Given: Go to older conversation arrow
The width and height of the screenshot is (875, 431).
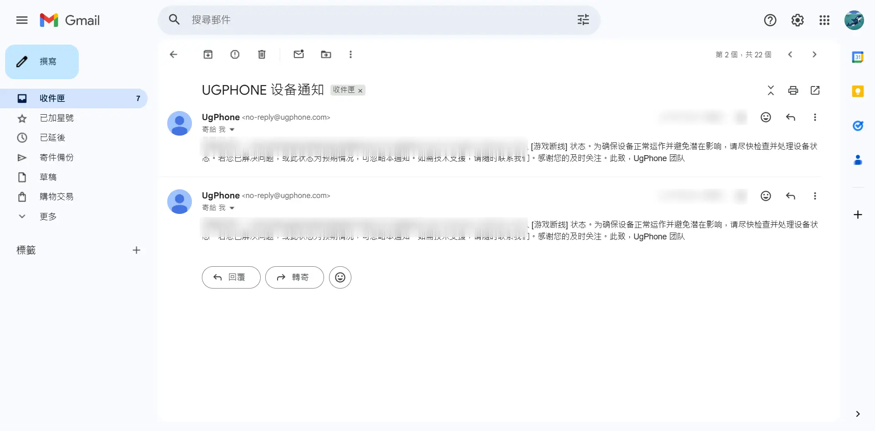Looking at the screenshot, I should point(814,55).
